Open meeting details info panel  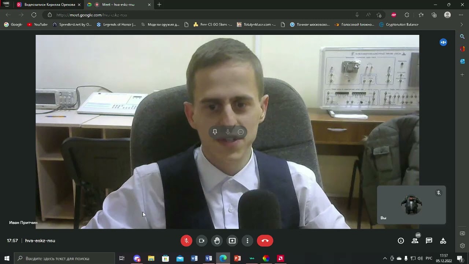point(401,241)
